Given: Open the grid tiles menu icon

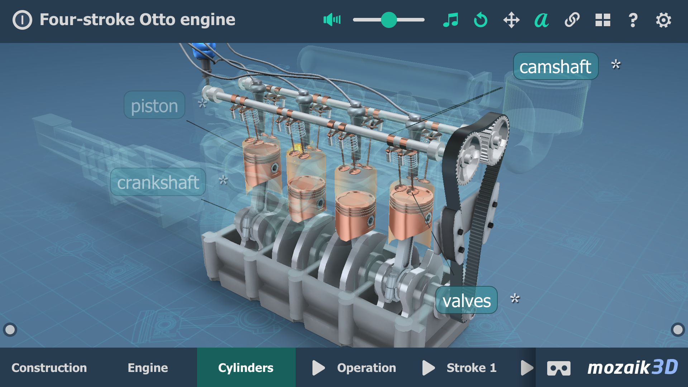Looking at the screenshot, I should point(603,20).
